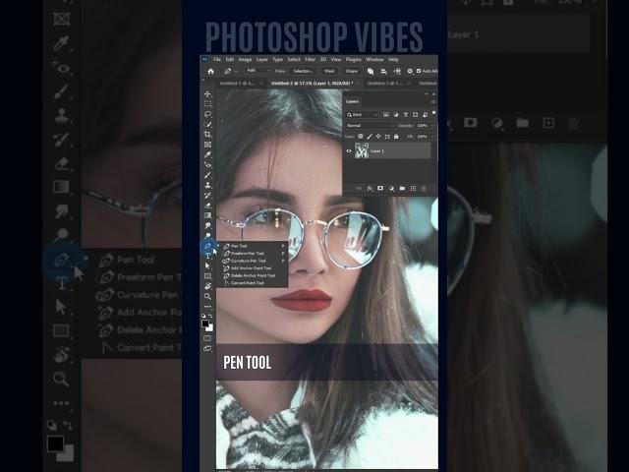Select the Brush tool
Image resolution: width=629 pixels, height=472 pixels.
click(207, 175)
